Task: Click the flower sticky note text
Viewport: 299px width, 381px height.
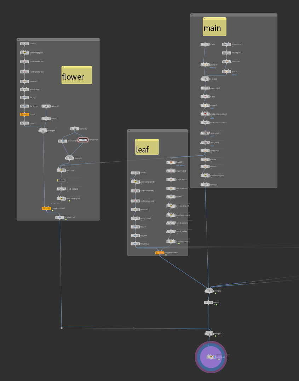Action: [73, 77]
